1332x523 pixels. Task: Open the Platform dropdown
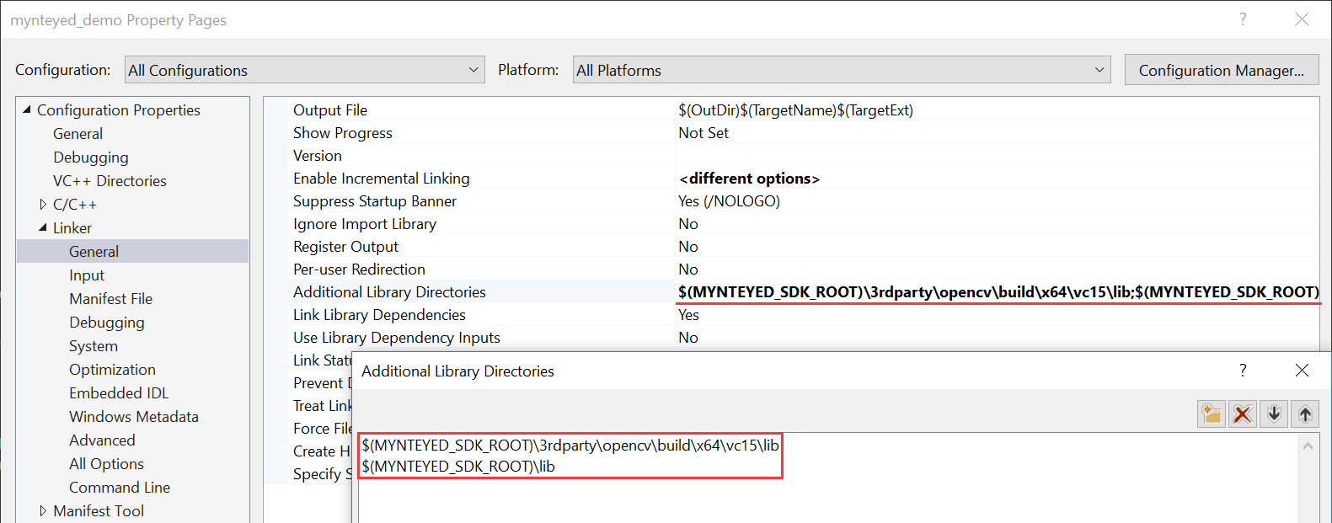tap(842, 70)
